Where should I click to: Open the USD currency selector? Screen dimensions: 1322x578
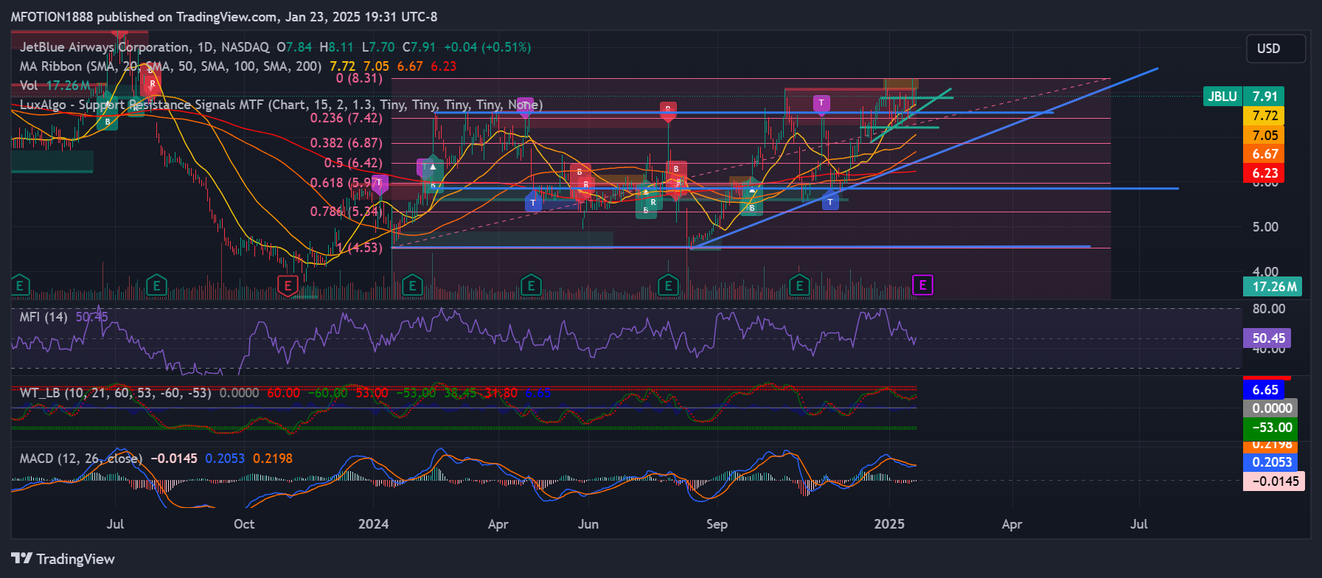1276,49
